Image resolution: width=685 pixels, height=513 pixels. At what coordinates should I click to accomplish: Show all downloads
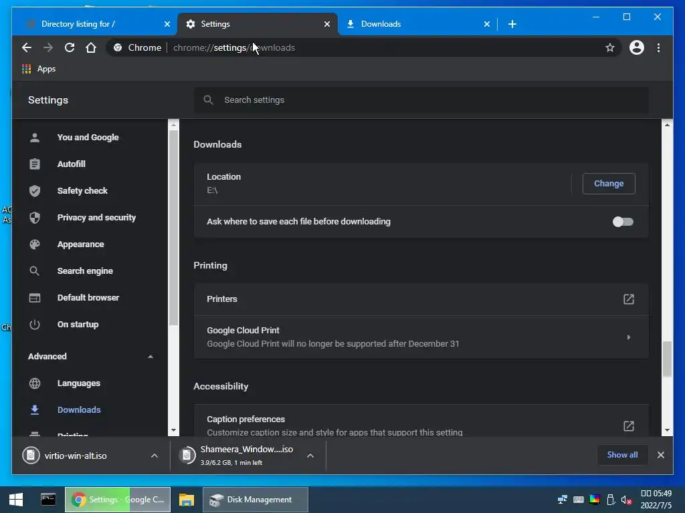tap(622, 455)
